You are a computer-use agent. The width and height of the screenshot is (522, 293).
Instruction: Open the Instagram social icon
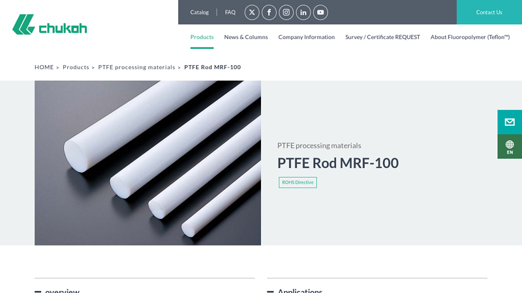[x=286, y=12]
